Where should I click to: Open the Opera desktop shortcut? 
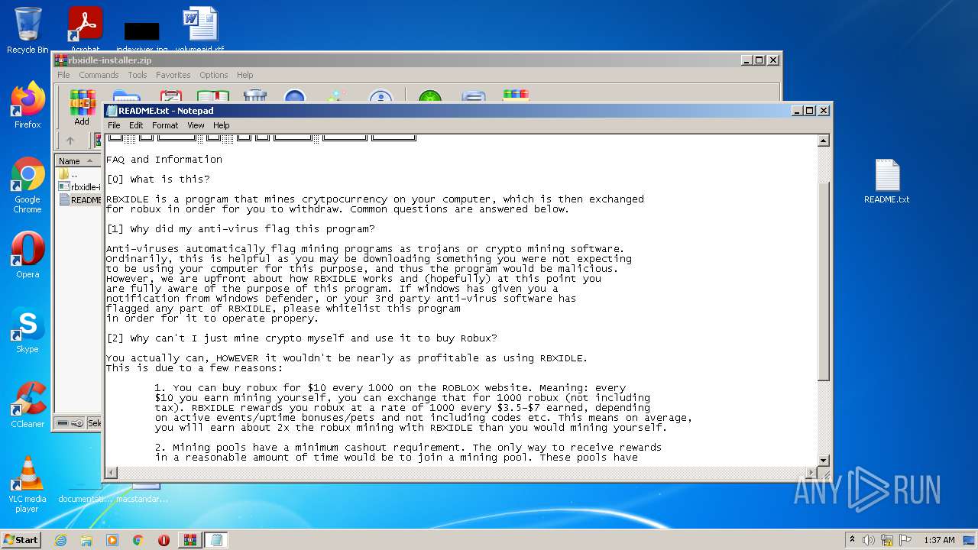tap(28, 255)
